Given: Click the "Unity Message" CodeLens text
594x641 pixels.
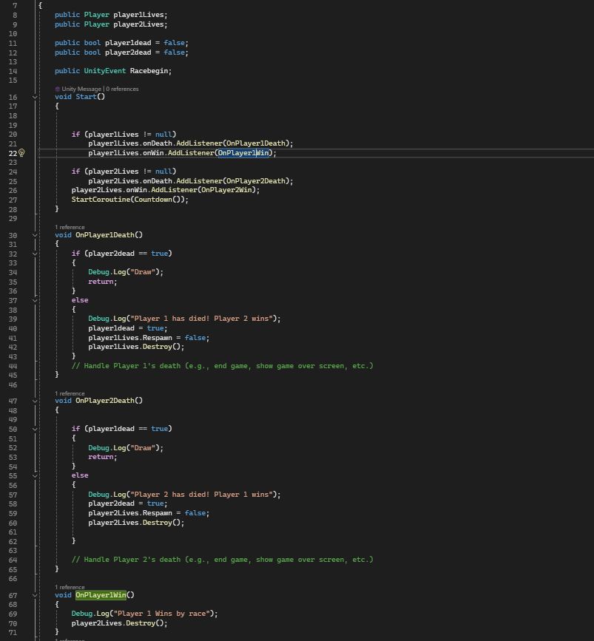Looking at the screenshot, I should tap(81, 89).
